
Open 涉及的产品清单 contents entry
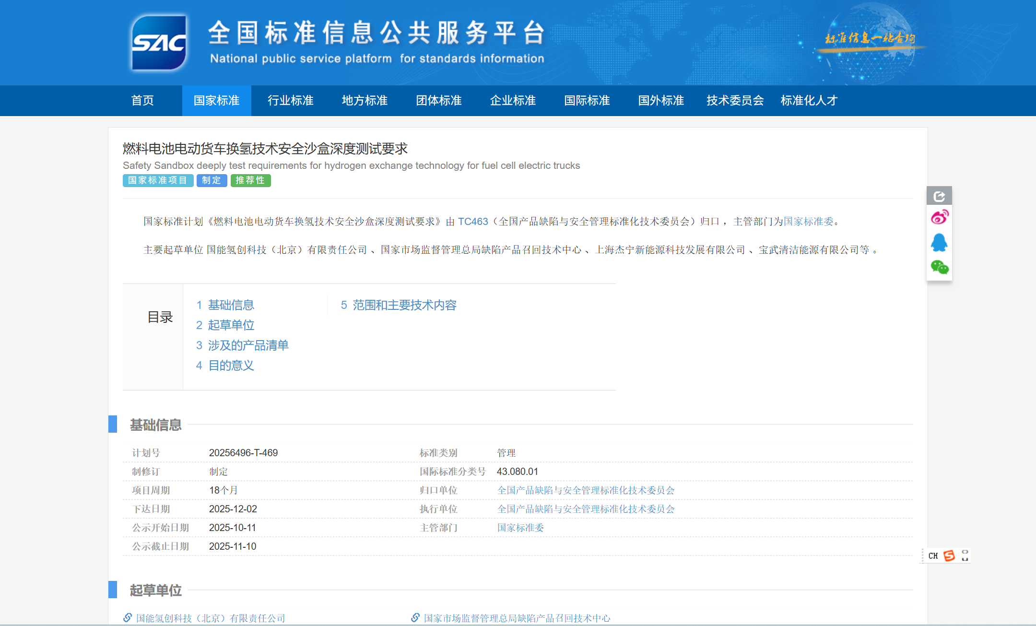click(x=248, y=345)
